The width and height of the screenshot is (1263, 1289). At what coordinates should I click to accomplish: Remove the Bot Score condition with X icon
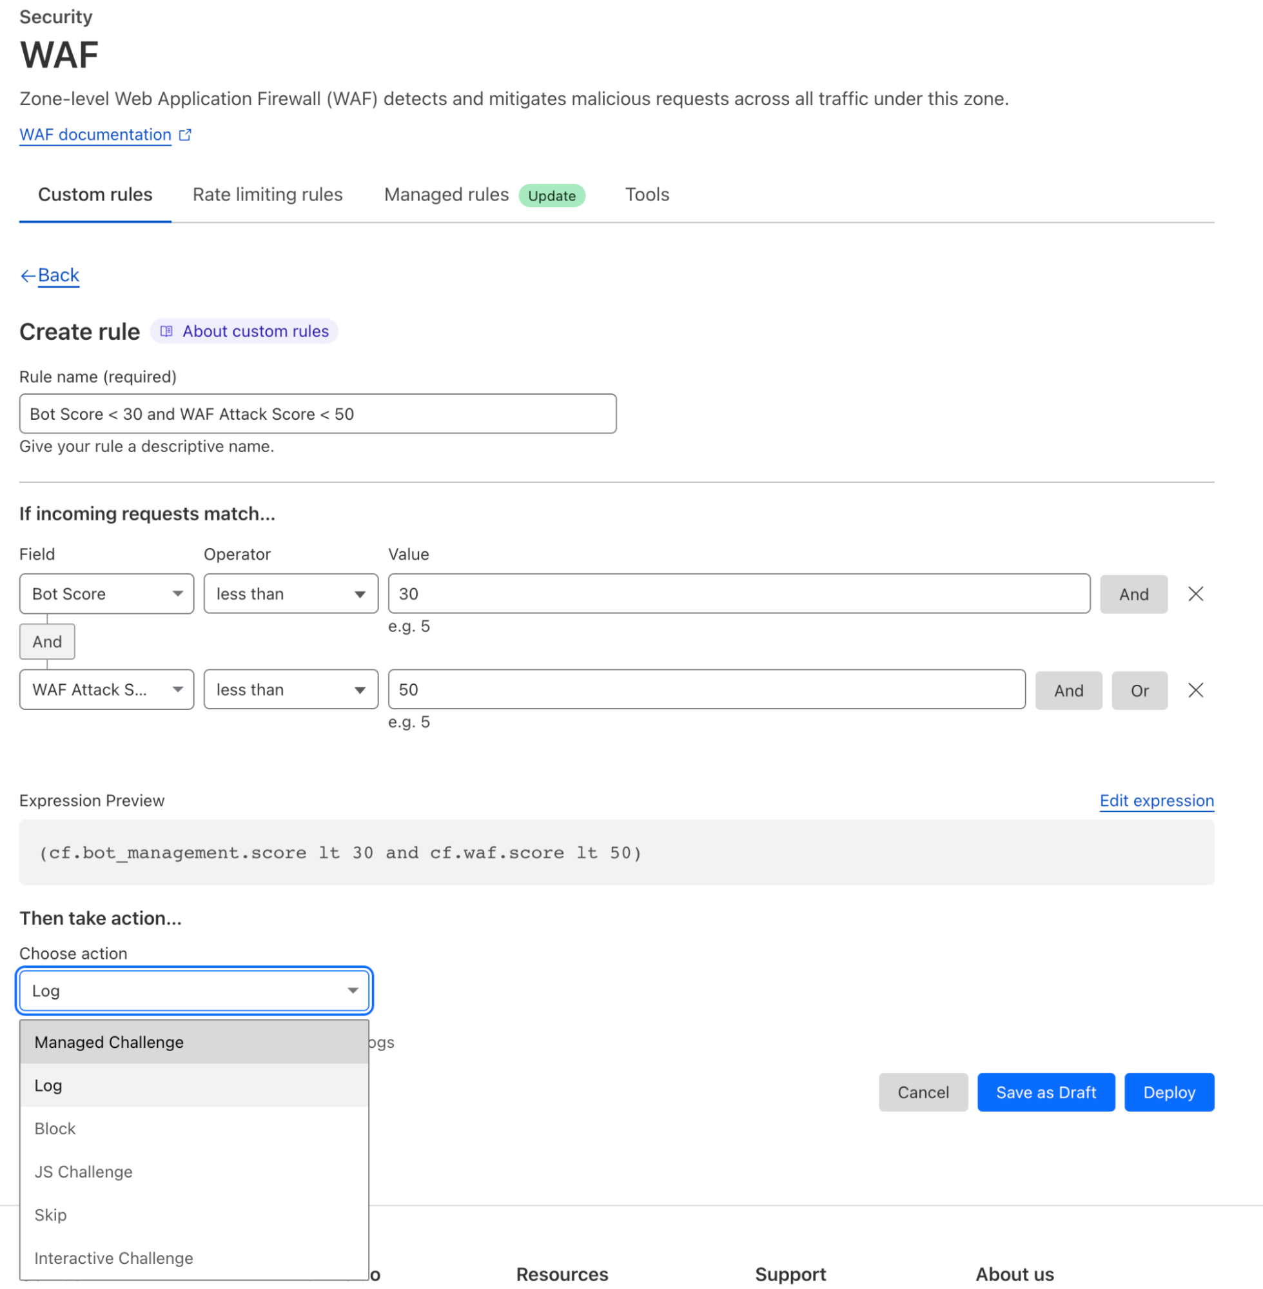pyautogui.click(x=1195, y=594)
